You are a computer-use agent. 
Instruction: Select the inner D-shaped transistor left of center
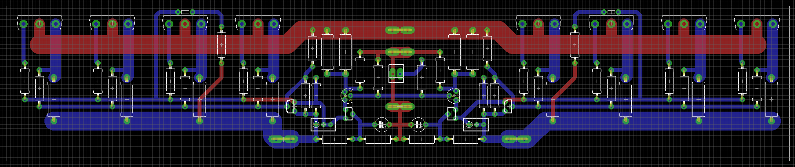(348, 113)
